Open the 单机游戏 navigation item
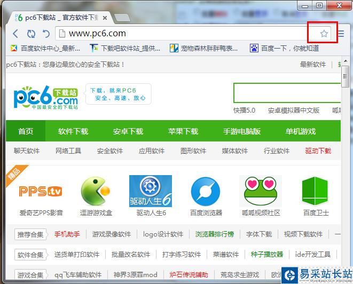The image size is (353, 284). click(301, 131)
